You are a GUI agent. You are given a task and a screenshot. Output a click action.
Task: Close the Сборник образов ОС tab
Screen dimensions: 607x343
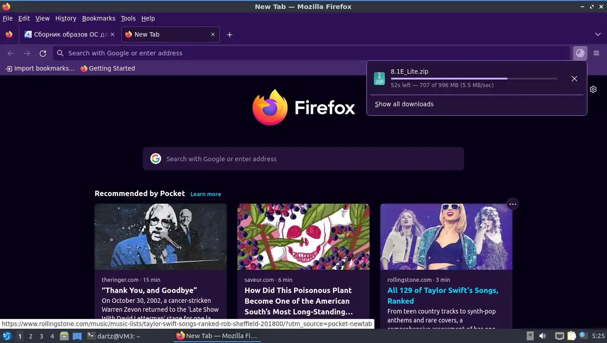coord(112,34)
